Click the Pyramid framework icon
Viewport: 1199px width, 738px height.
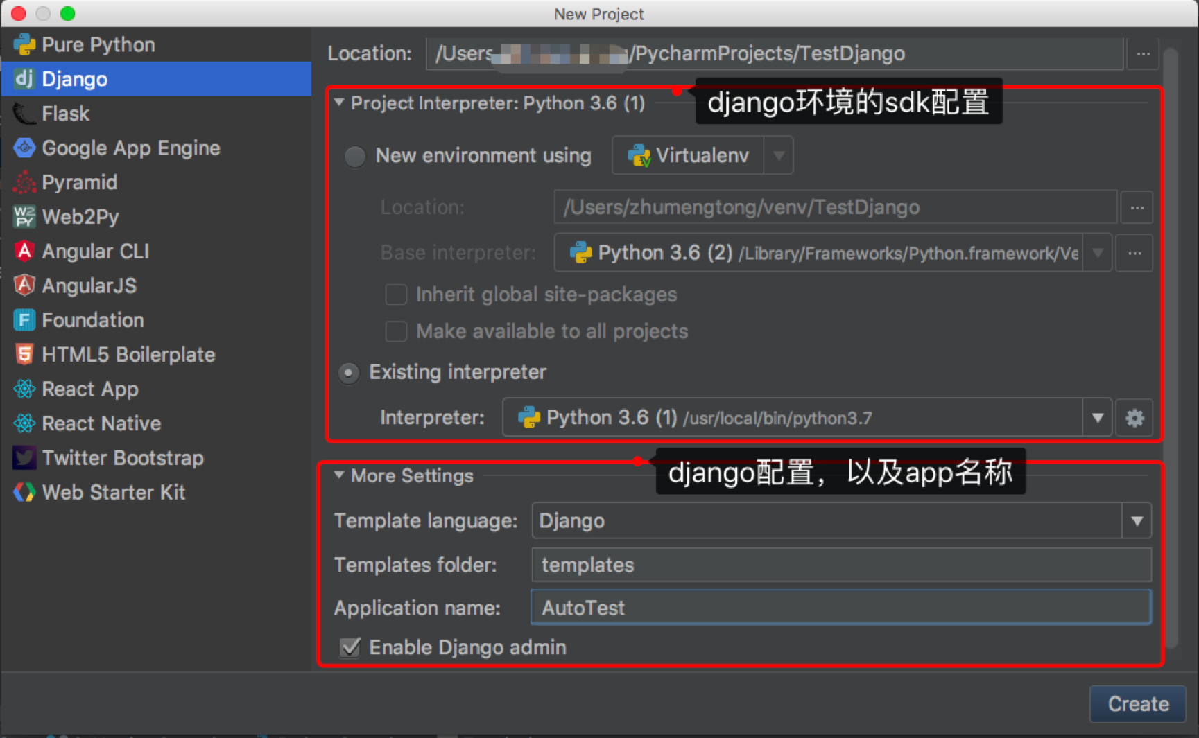pos(24,182)
